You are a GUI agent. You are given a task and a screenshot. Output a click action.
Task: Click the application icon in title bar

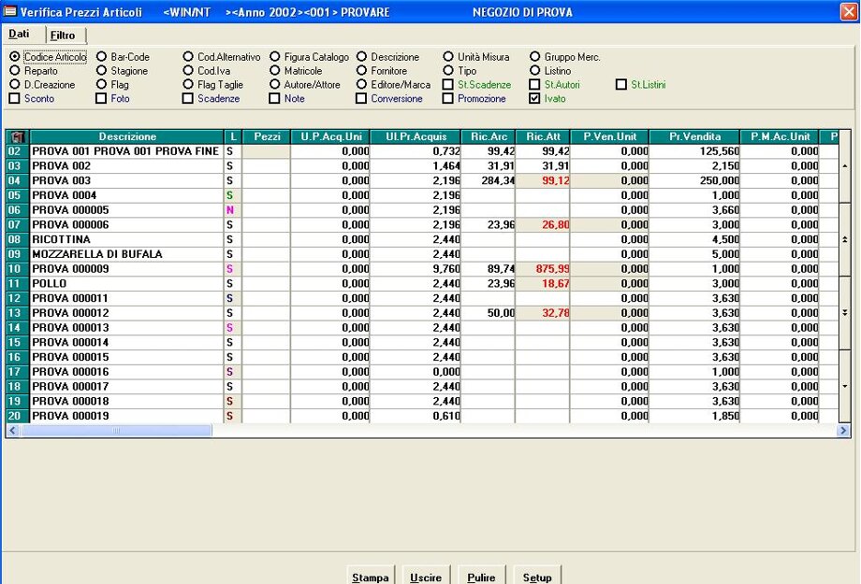(10, 12)
